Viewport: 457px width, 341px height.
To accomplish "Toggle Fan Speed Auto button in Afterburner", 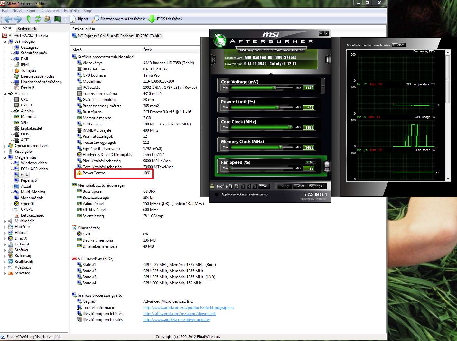I will click(311, 162).
